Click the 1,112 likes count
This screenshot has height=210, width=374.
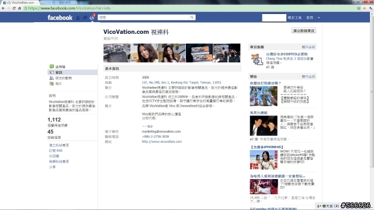54,120
